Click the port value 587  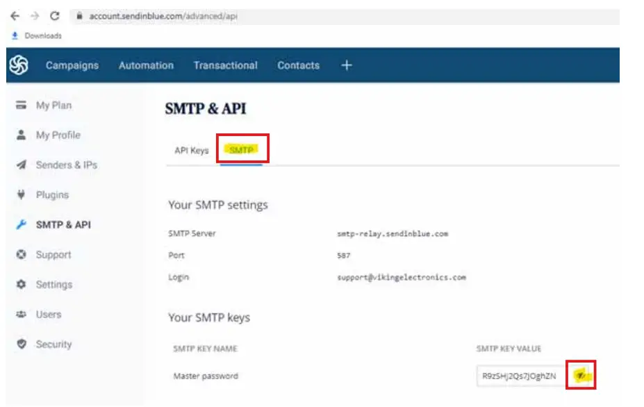coord(343,256)
